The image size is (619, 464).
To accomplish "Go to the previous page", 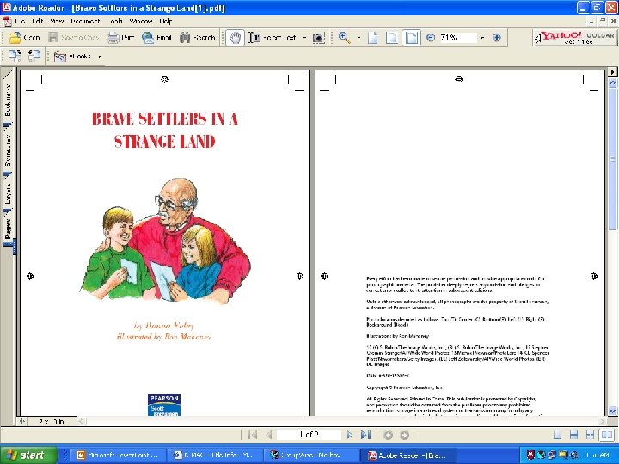I will tap(269, 435).
